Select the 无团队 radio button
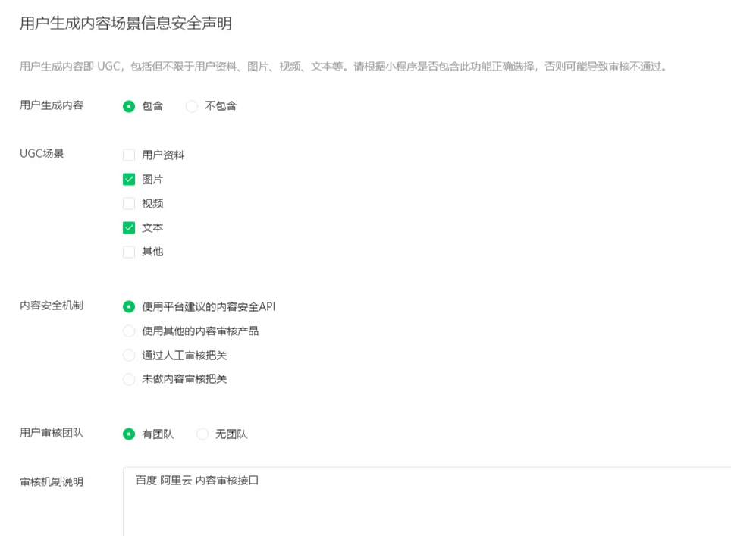 [x=202, y=434]
